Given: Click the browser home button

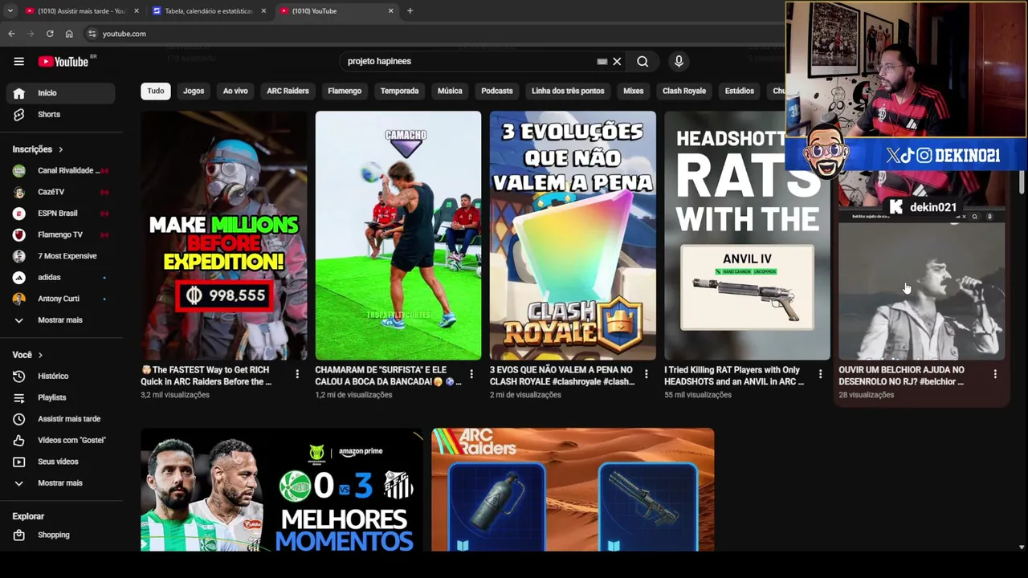Looking at the screenshot, I should click(x=69, y=34).
